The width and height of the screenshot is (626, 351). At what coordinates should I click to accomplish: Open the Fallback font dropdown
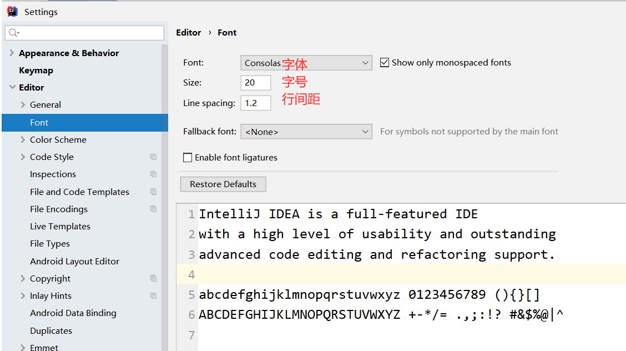(x=306, y=132)
